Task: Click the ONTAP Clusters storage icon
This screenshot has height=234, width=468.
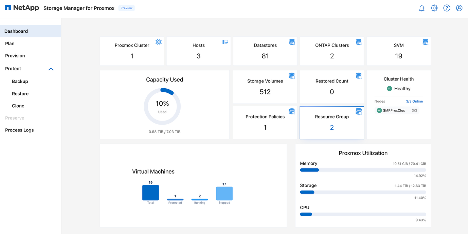Action: point(359,42)
